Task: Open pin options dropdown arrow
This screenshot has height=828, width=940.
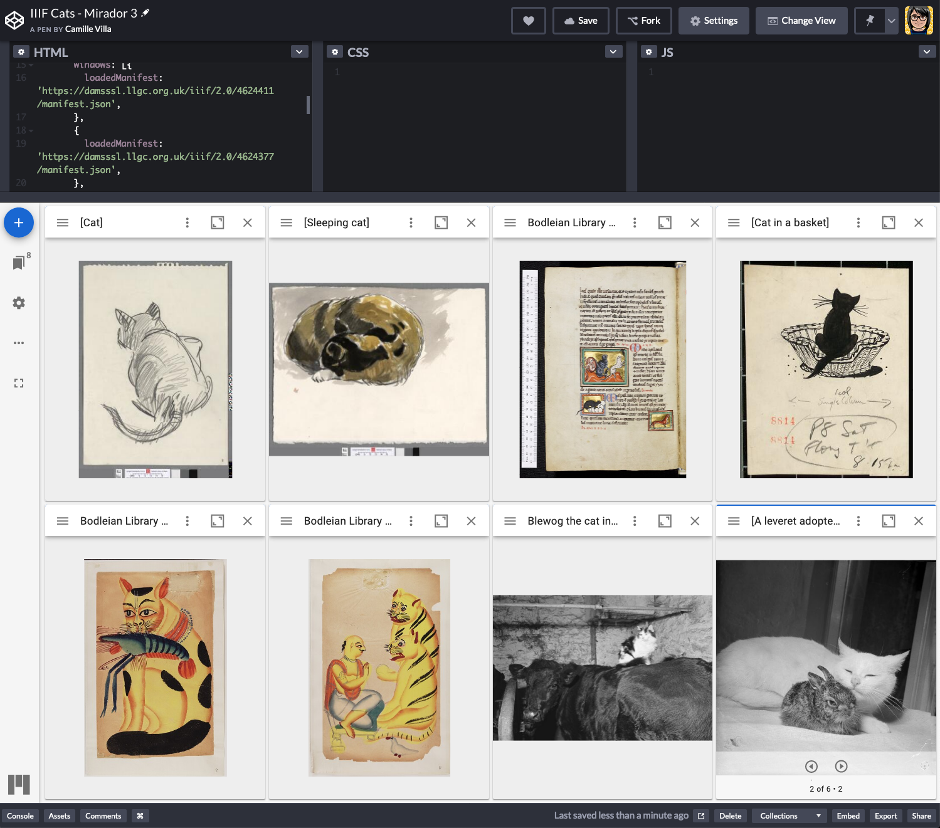Action: pyautogui.click(x=891, y=21)
